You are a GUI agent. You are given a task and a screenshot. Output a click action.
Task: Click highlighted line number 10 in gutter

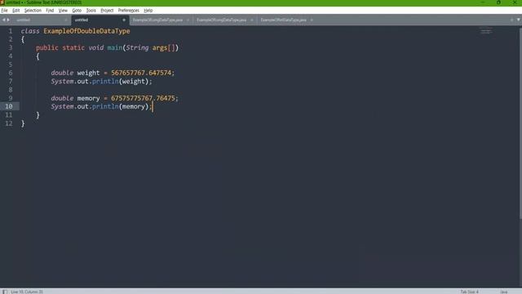click(9, 106)
